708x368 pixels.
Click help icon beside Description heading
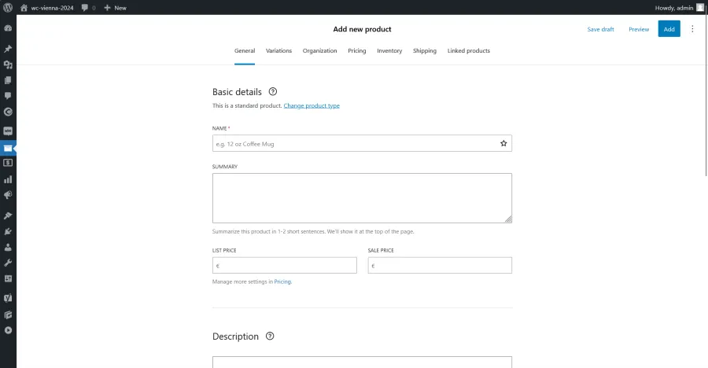270,336
